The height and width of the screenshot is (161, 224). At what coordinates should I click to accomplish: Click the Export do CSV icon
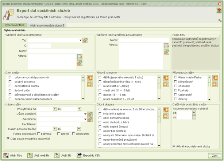click(79, 156)
